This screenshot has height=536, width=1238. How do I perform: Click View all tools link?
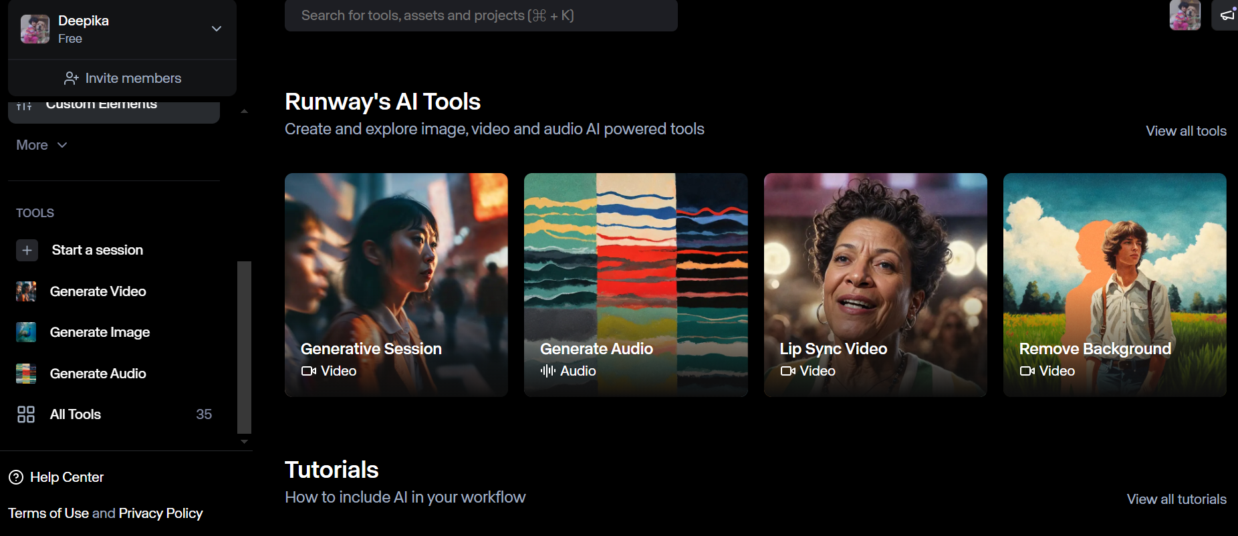tap(1186, 131)
